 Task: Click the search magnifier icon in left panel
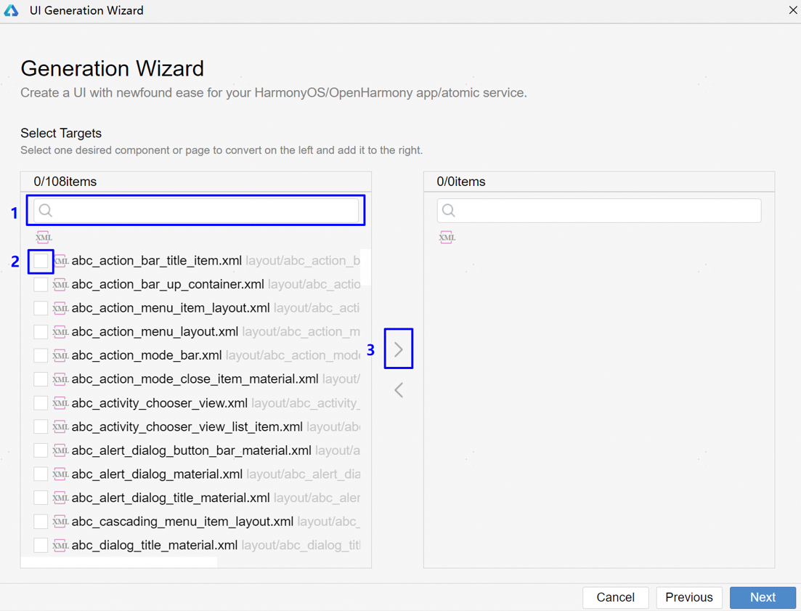[x=46, y=211]
